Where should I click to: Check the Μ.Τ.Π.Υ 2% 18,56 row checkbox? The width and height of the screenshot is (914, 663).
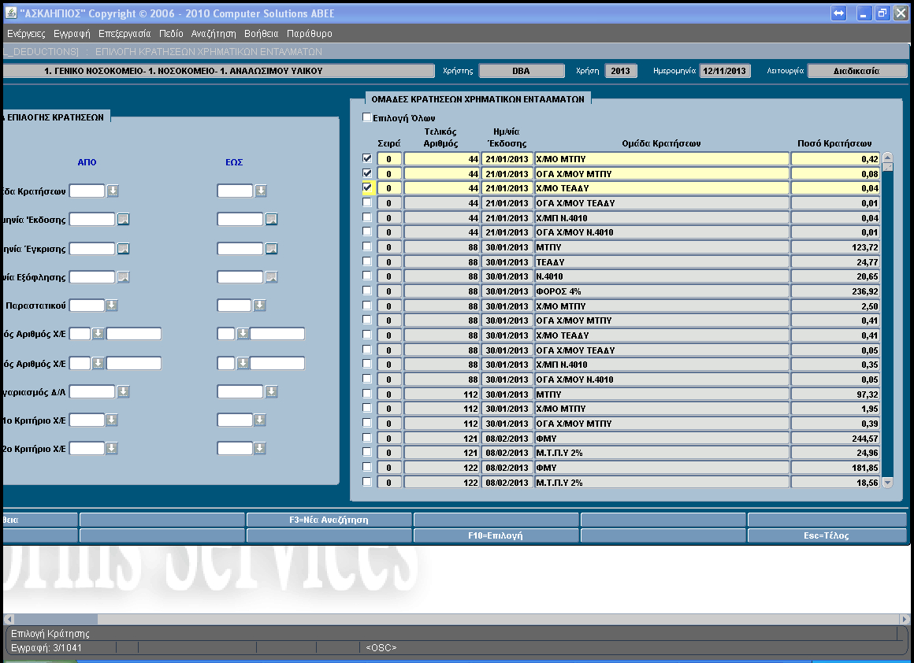(366, 482)
